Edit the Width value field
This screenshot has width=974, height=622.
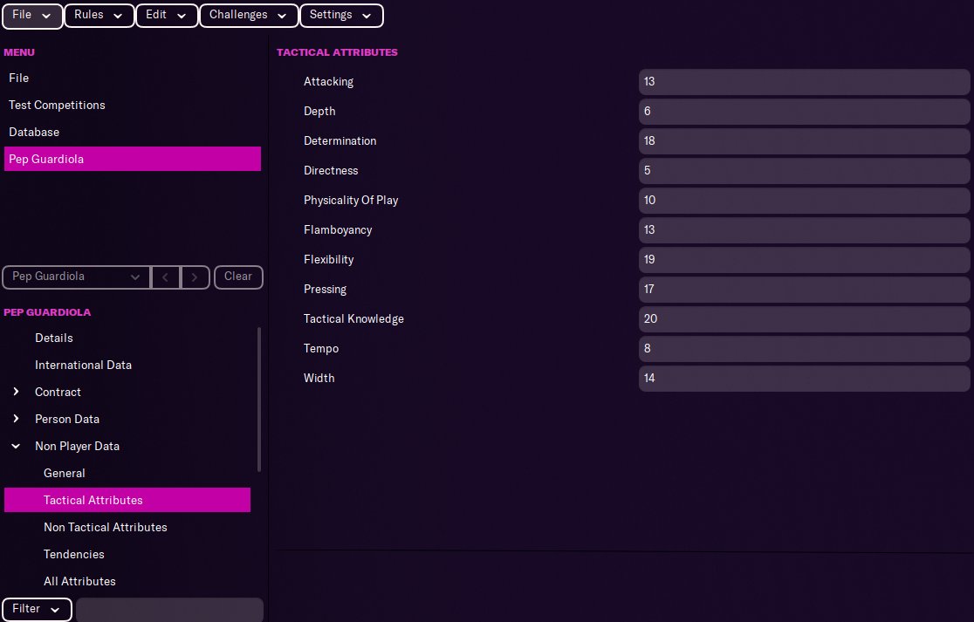[804, 378]
